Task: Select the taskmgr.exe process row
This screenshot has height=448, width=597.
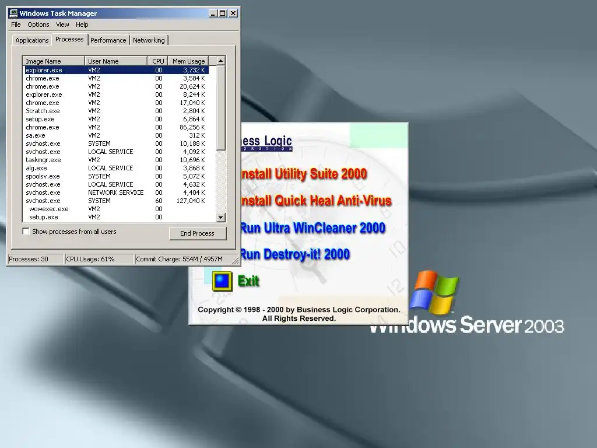Action: pos(116,160)
